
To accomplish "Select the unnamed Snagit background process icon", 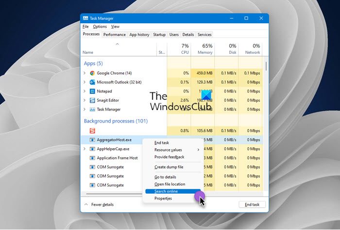I will [x=92, y=131].
